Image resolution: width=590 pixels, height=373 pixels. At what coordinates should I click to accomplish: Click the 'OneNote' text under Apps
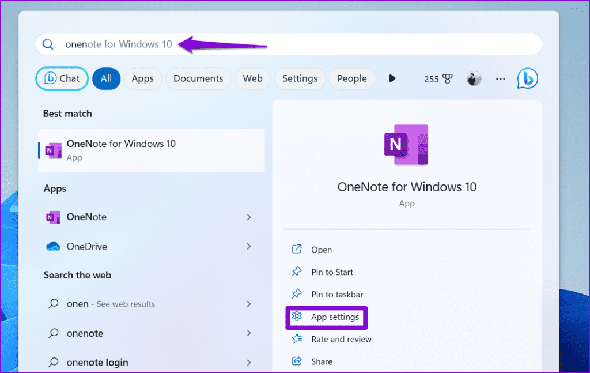[86, 217]
